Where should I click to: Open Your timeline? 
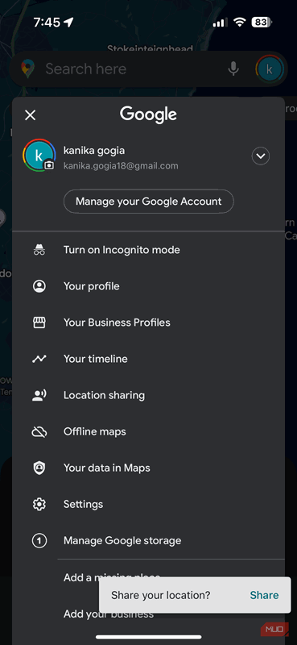coord(95,359)
